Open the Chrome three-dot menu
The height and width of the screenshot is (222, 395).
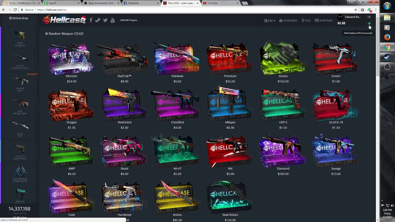(x=375, y=10)
